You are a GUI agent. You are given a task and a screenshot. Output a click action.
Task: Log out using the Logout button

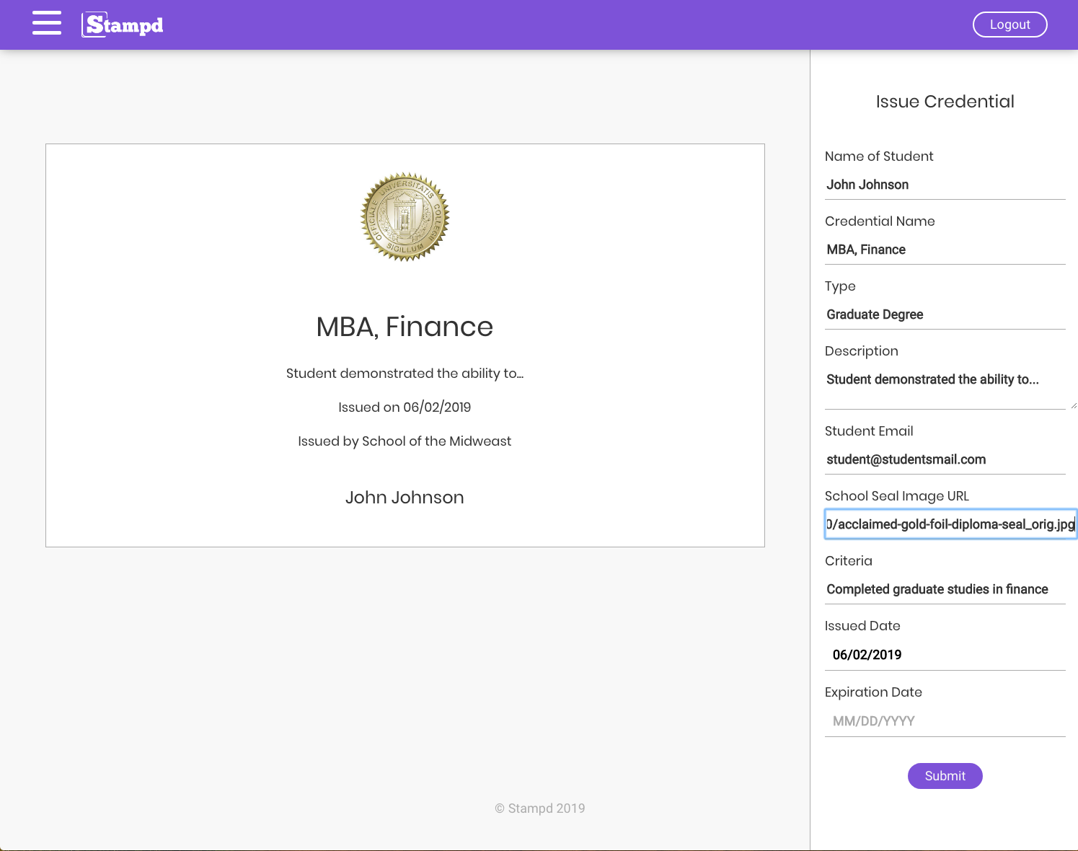[1009, 25]
